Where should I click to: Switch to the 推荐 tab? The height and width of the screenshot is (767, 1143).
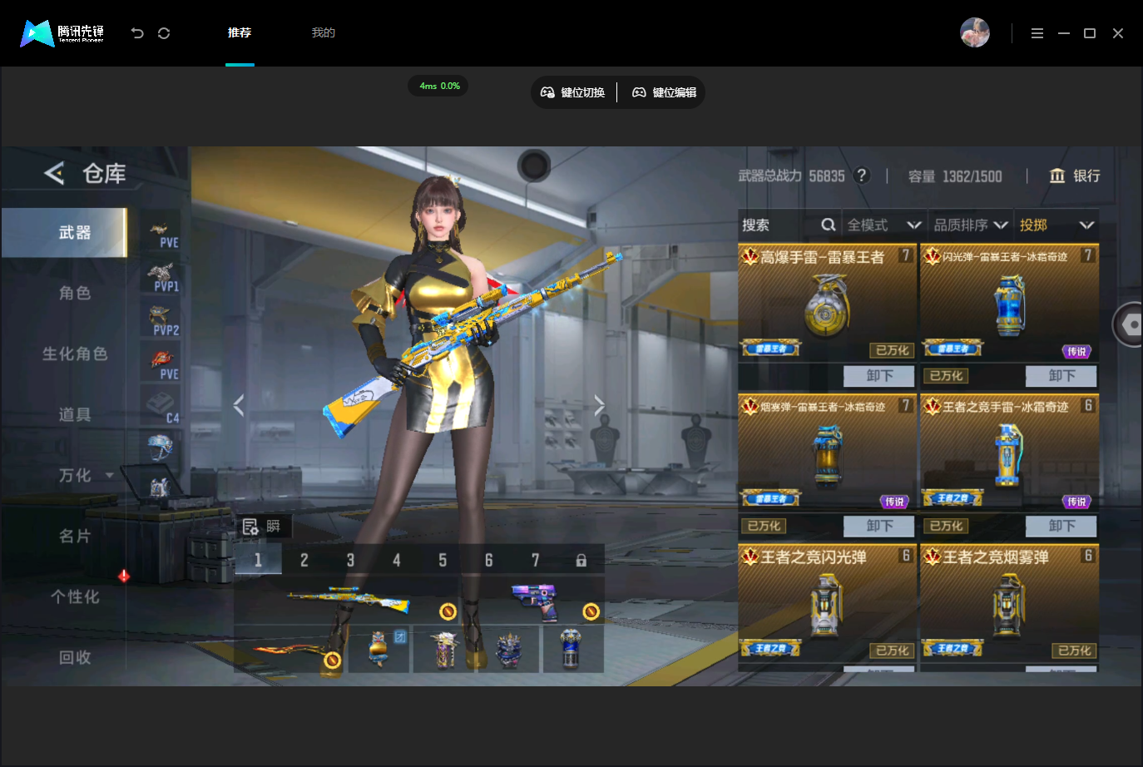tap(240, 32)
